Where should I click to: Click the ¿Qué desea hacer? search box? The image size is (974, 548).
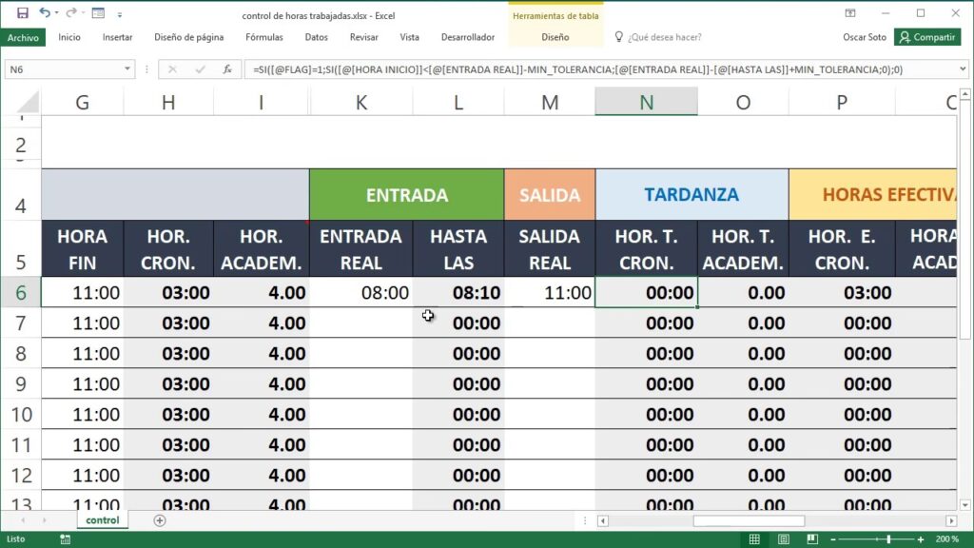coord(664,37)
